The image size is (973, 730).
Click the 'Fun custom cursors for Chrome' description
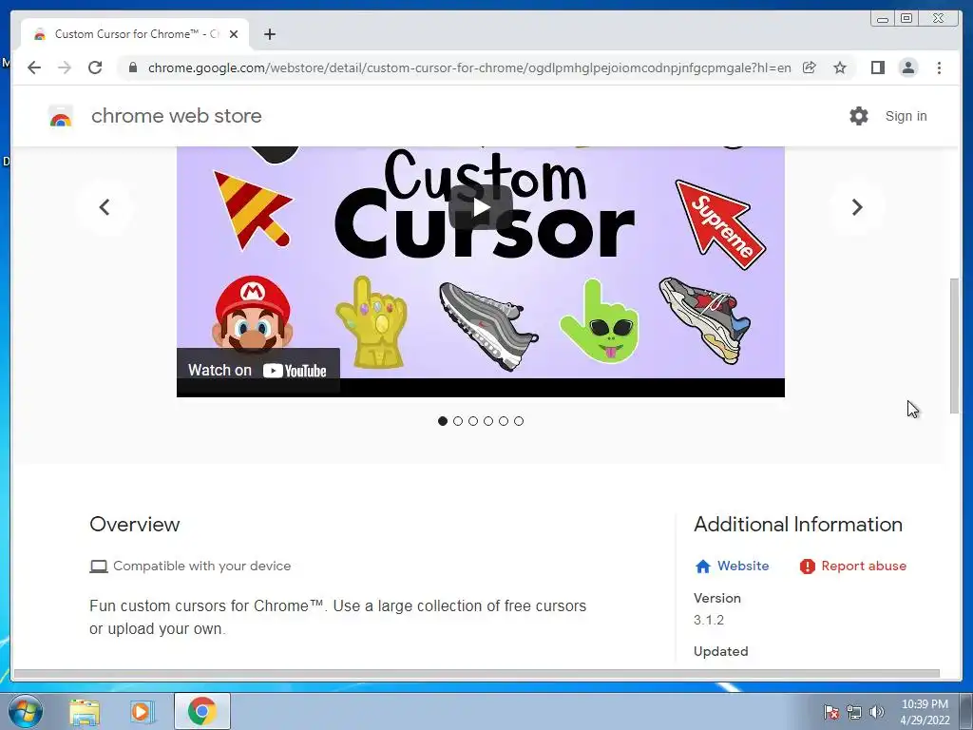(x=337, y=617)
